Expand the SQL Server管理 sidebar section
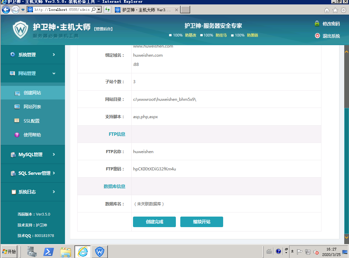 point(33,173)
